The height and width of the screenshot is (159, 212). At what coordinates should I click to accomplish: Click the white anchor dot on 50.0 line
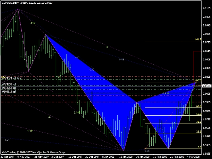click(x=171, y=116)
